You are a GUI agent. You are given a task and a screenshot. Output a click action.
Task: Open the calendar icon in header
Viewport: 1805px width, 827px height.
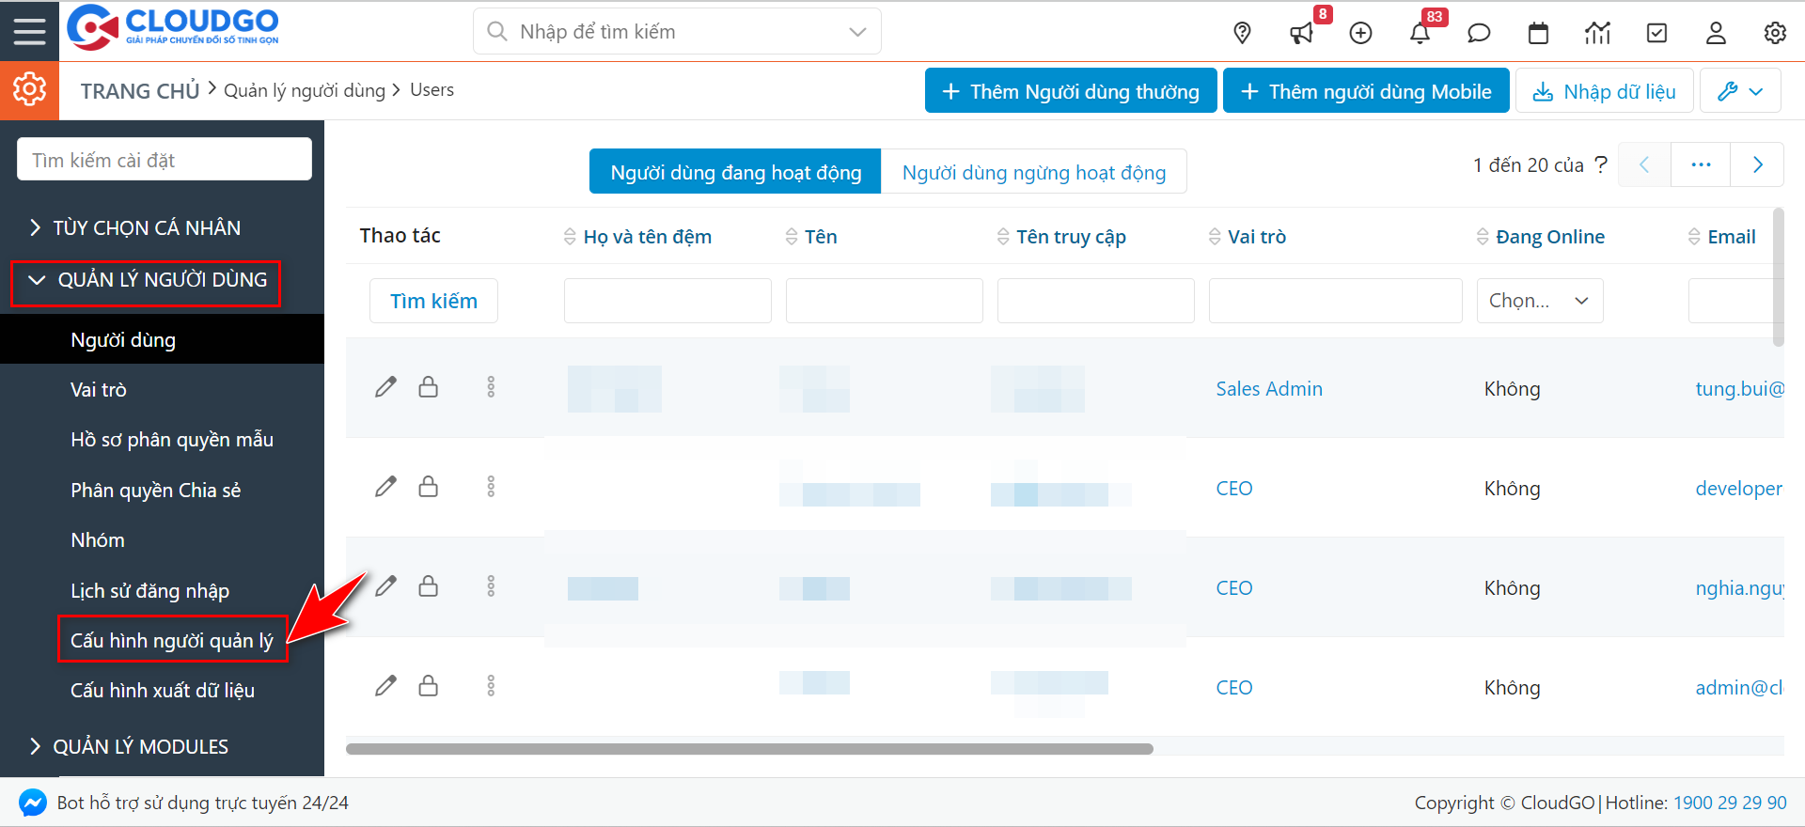(x=1538, y=34)
